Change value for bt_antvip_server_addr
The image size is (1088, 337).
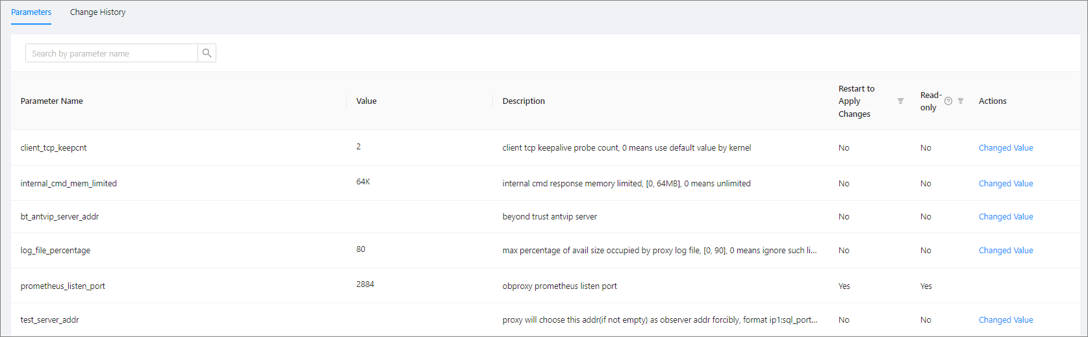pyautogui.click(x=1006, y=217)
